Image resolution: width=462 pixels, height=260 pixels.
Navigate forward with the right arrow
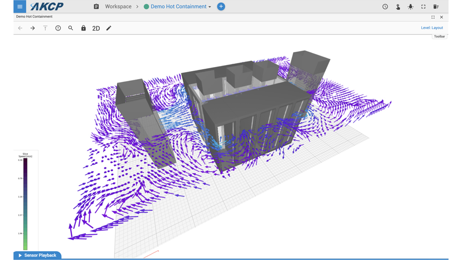pos(32,28)
